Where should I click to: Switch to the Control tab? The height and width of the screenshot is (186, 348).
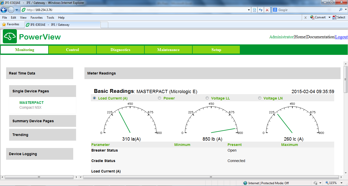tap(72, 50)
